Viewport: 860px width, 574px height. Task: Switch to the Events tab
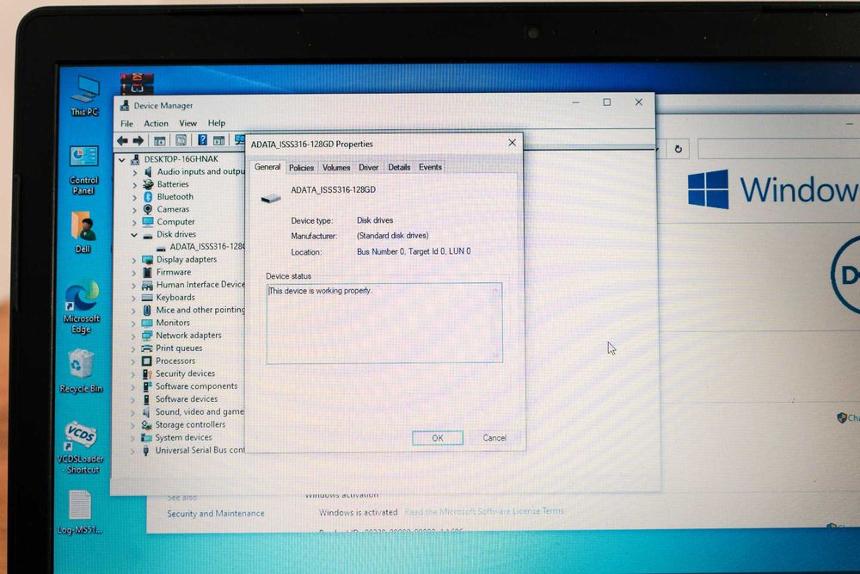pyautogui.click(x=430, y=167)
